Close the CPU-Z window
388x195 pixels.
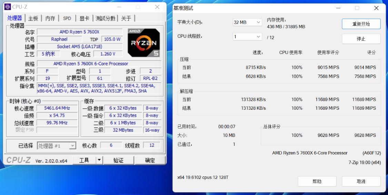(x=157, y=7)
